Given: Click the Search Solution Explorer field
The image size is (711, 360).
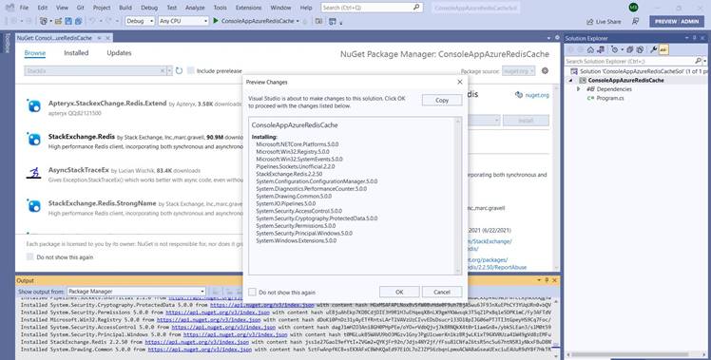Looking at the screenshot, I should coord(629,61).
